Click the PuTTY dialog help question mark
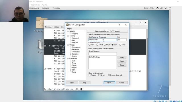 (x=119, y=25)
